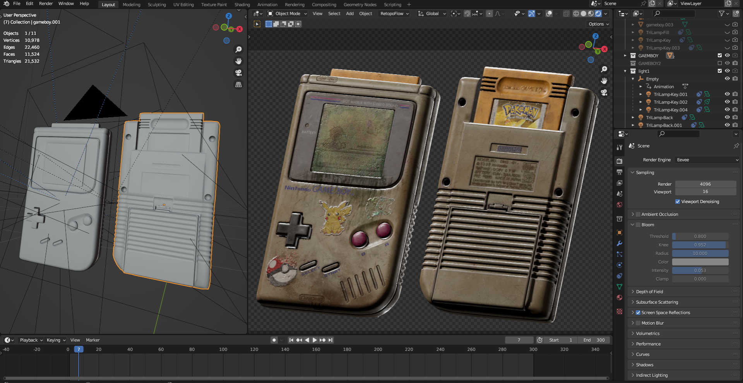
Task: Open the Output properties printer icon
Action: tap(620, 172)
